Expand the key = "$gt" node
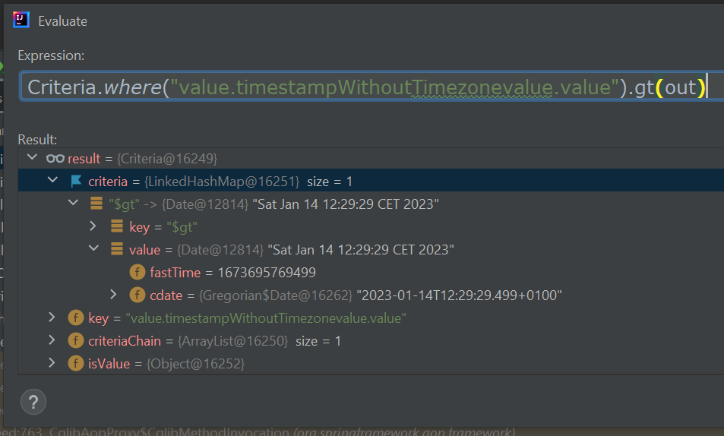The width and height of the screenshot is (724, 436). (93, 226)
